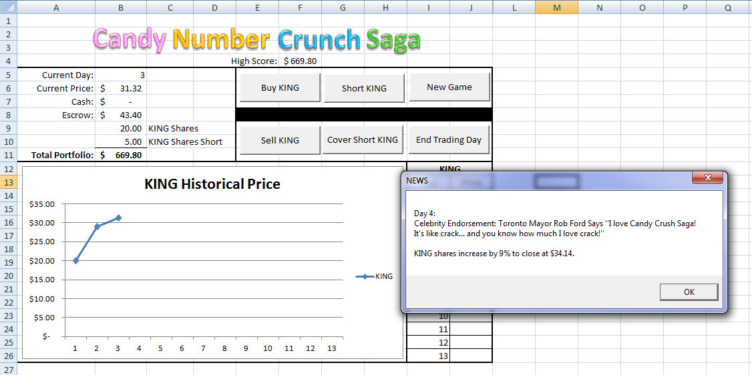This screenshot has width=752, height=375.
Task: Select column M header
Action: (x=556, y=7)
